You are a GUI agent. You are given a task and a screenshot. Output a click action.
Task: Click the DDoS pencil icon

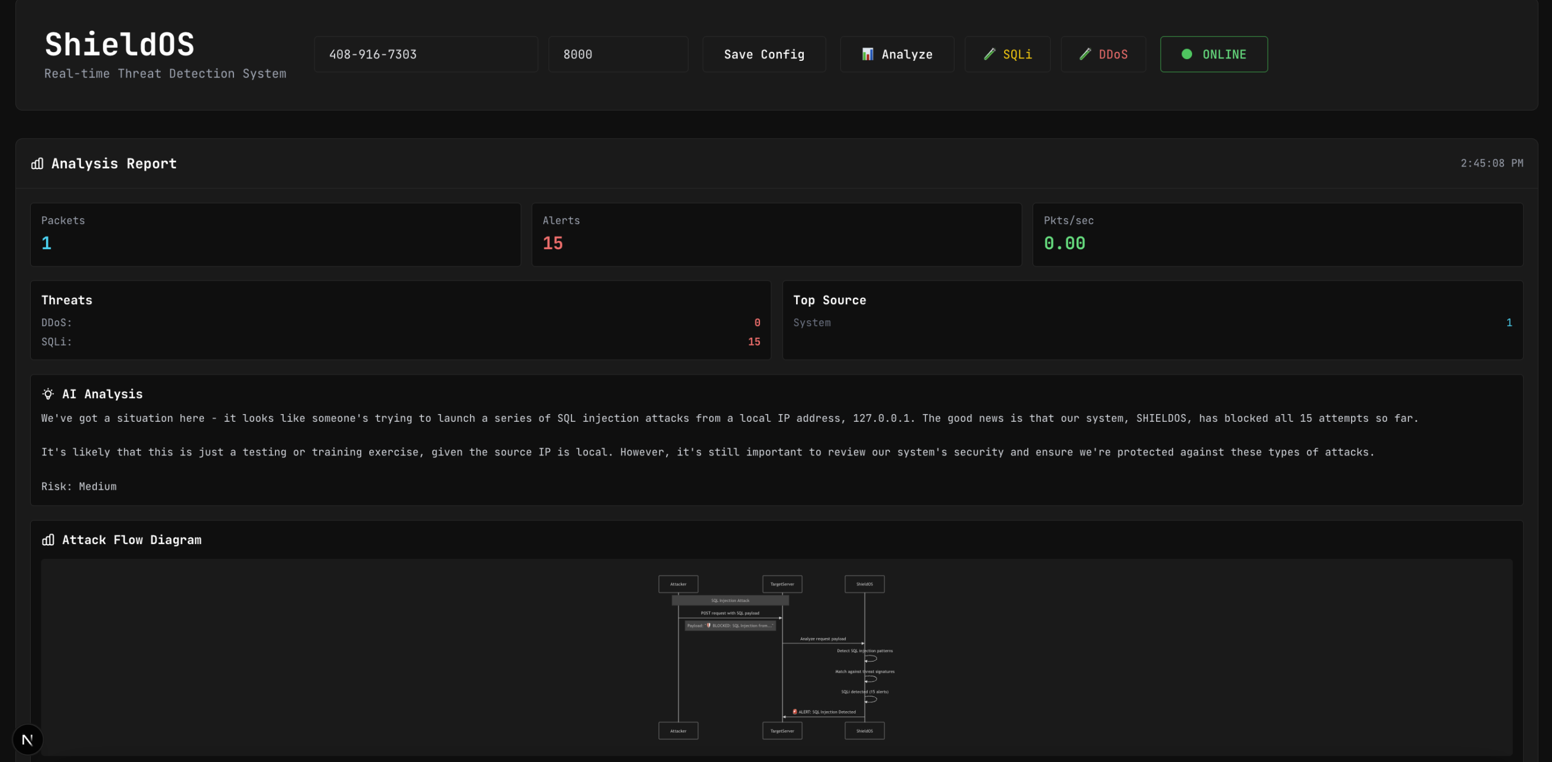click(x=1085, y=54)
